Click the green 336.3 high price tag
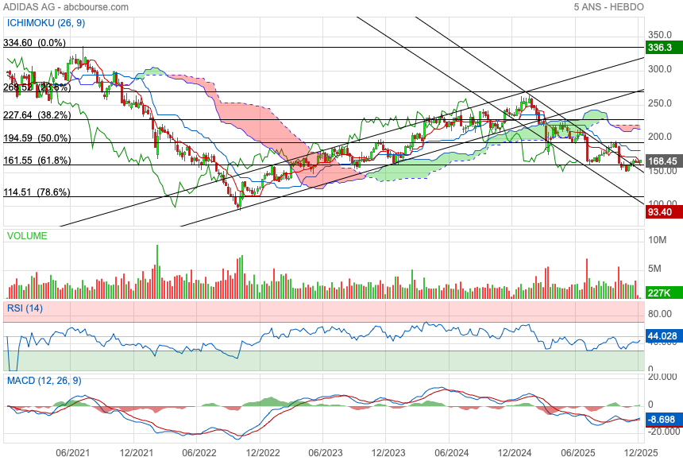 click(664, 48)
